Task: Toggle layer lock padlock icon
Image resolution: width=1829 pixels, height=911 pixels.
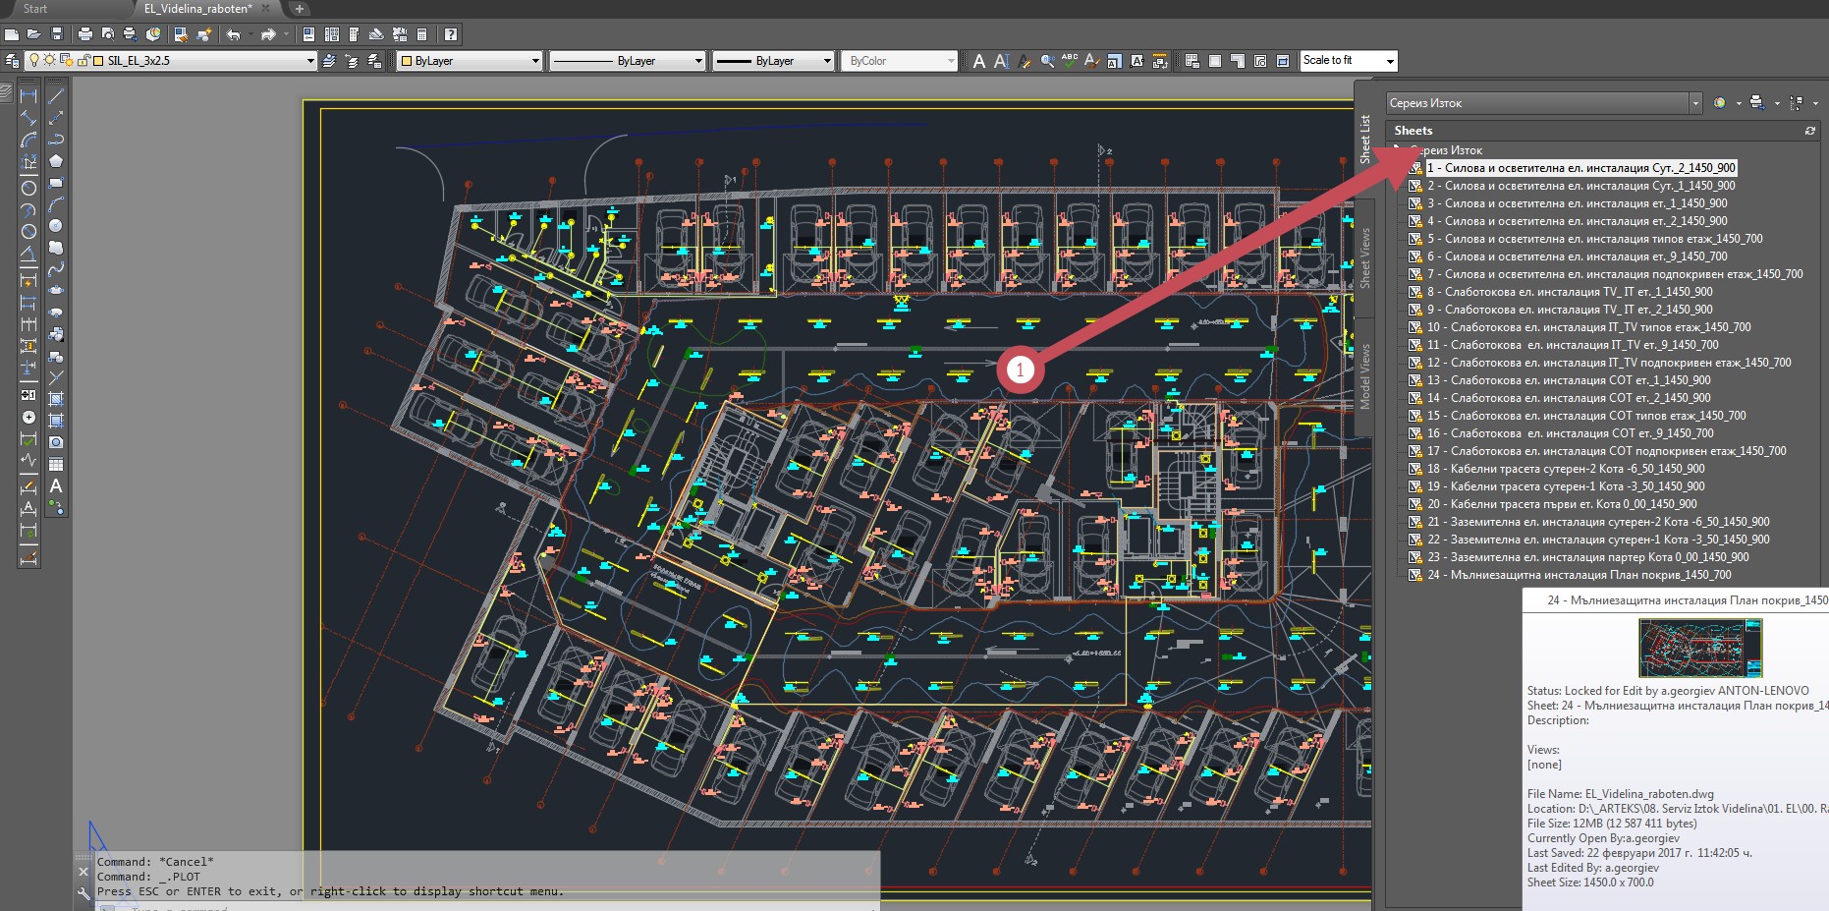Action: pos(83,60)
